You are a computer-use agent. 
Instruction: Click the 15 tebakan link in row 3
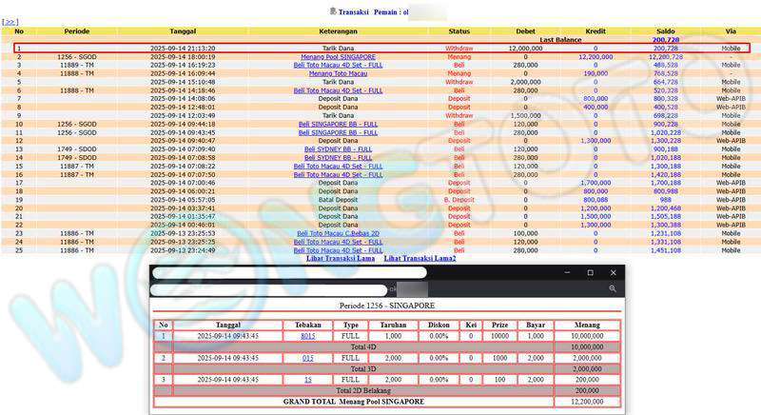307,379
